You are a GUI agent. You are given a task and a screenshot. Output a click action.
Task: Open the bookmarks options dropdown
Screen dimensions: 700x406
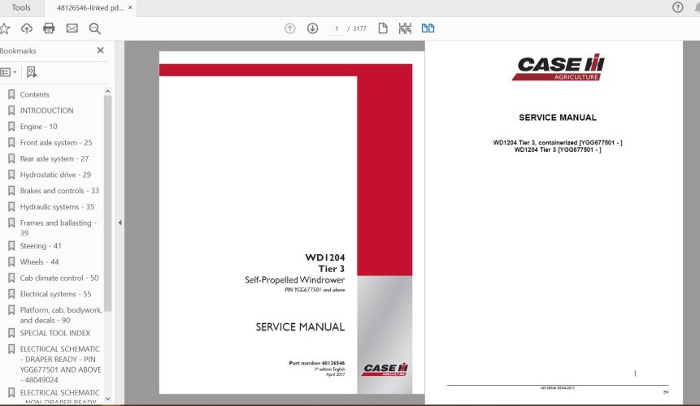[x=8, y=72]
